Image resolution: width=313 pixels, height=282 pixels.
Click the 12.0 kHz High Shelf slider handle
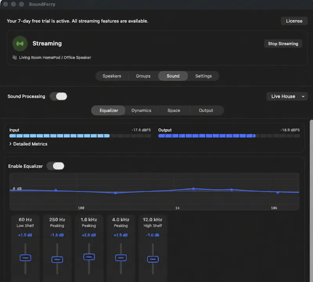point(153,259)
